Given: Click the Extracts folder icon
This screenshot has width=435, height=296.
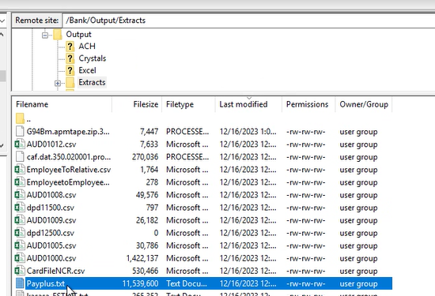Looking at the screenshot, I should tap(70, 83).
